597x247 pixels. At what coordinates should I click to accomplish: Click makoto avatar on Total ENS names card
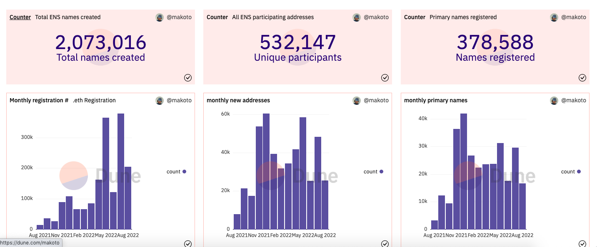click(x=160, y=17)
